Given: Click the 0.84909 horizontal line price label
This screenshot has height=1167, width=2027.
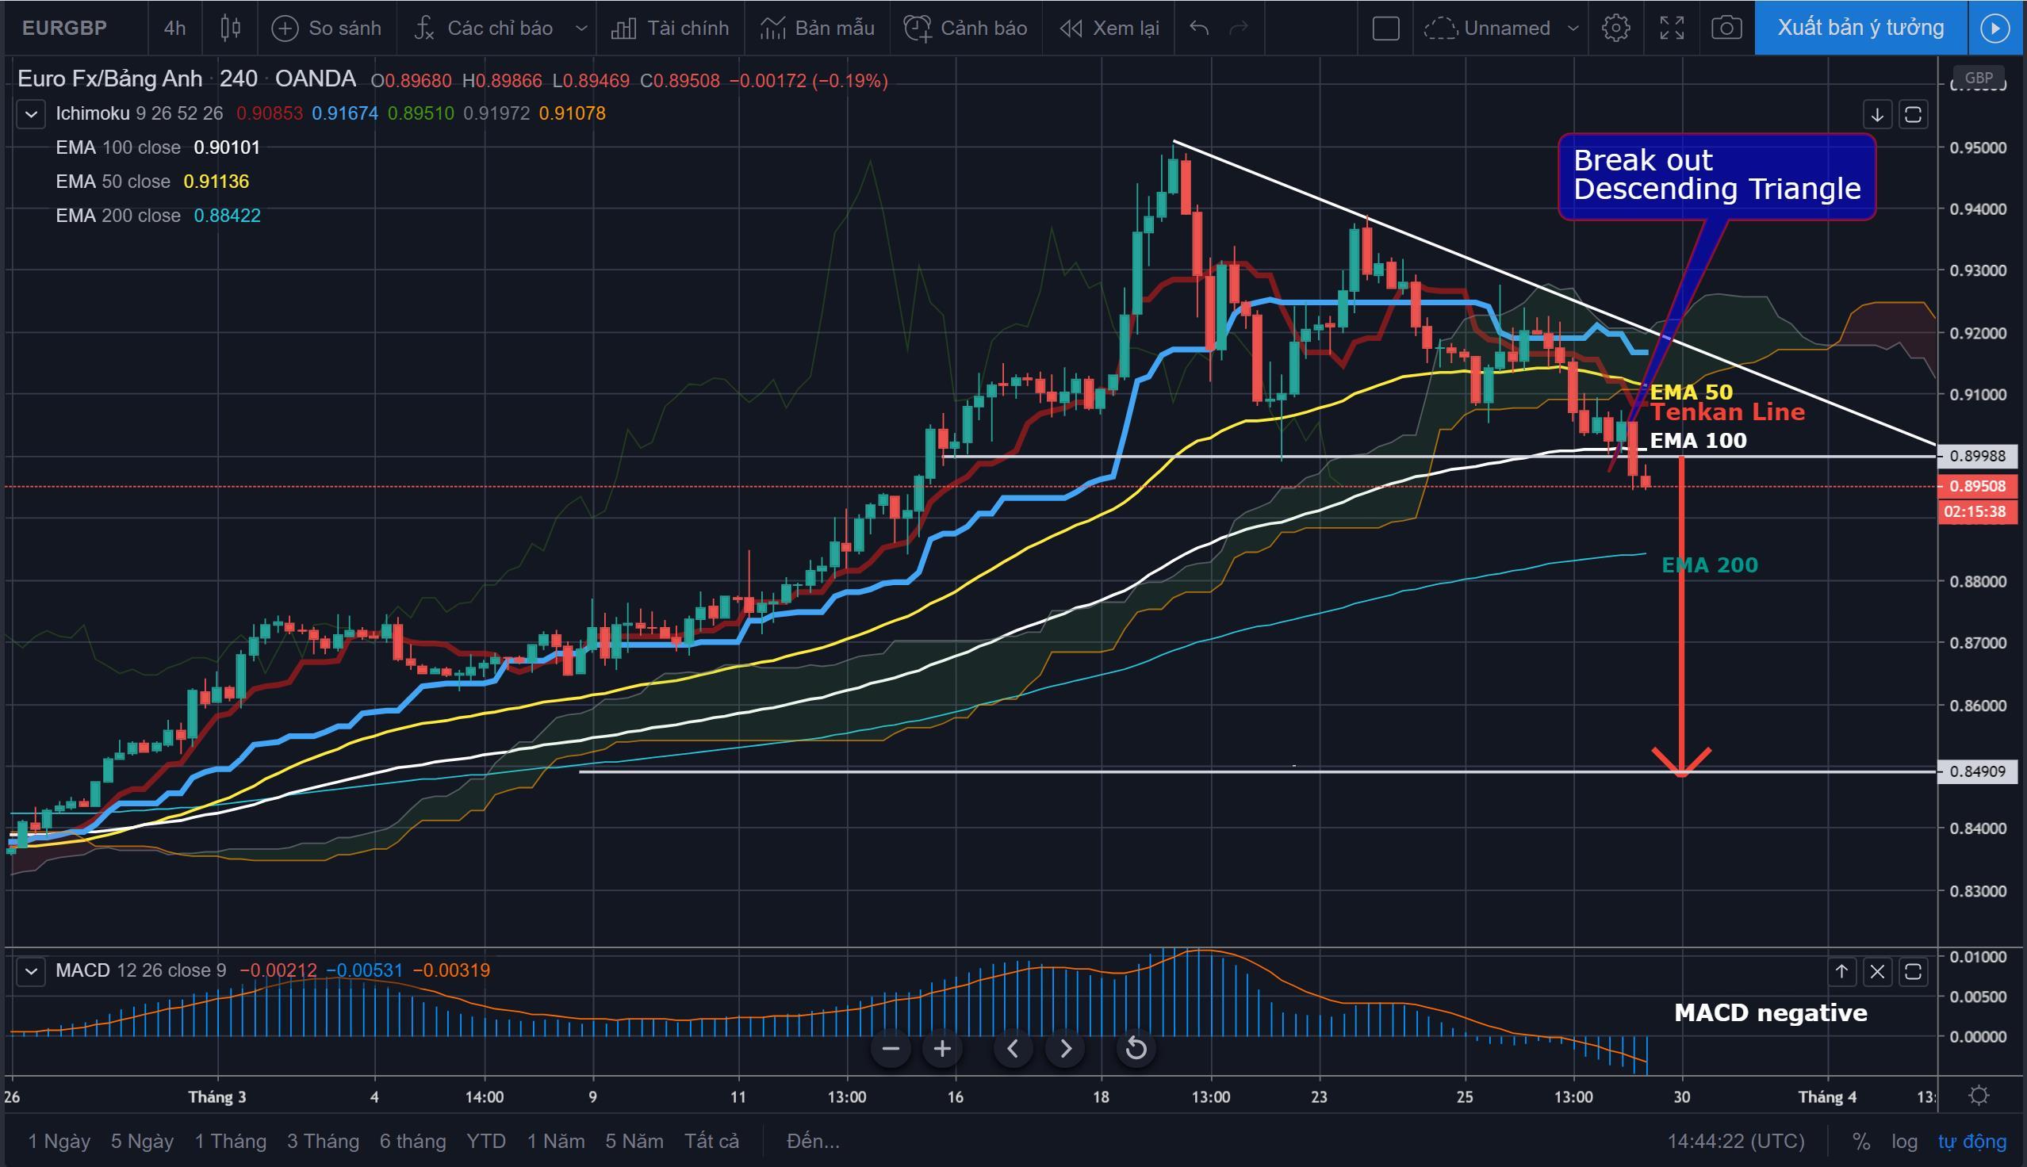Looking at the screenshot, I should (1977, 771).
